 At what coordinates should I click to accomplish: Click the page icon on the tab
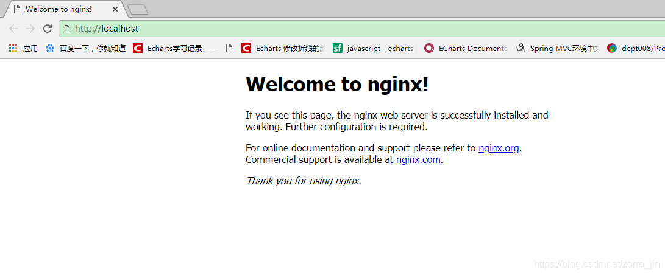pos(17,9)
